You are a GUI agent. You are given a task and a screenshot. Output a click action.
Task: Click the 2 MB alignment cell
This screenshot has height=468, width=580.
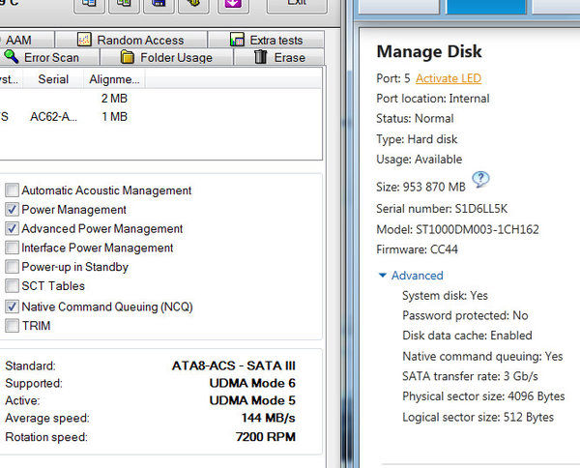pos(114,99)
